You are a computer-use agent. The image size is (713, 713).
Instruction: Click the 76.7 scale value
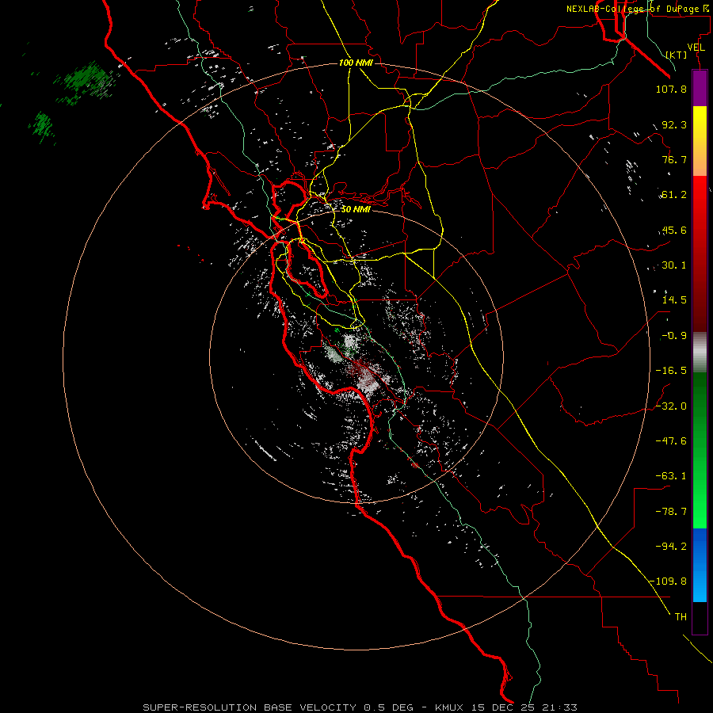(674, 159)
